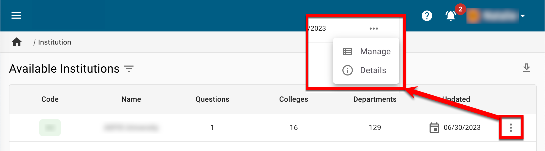Screen dimensions: 545x151
Task: Download the institutions list
Action: [x=526, y=68]
